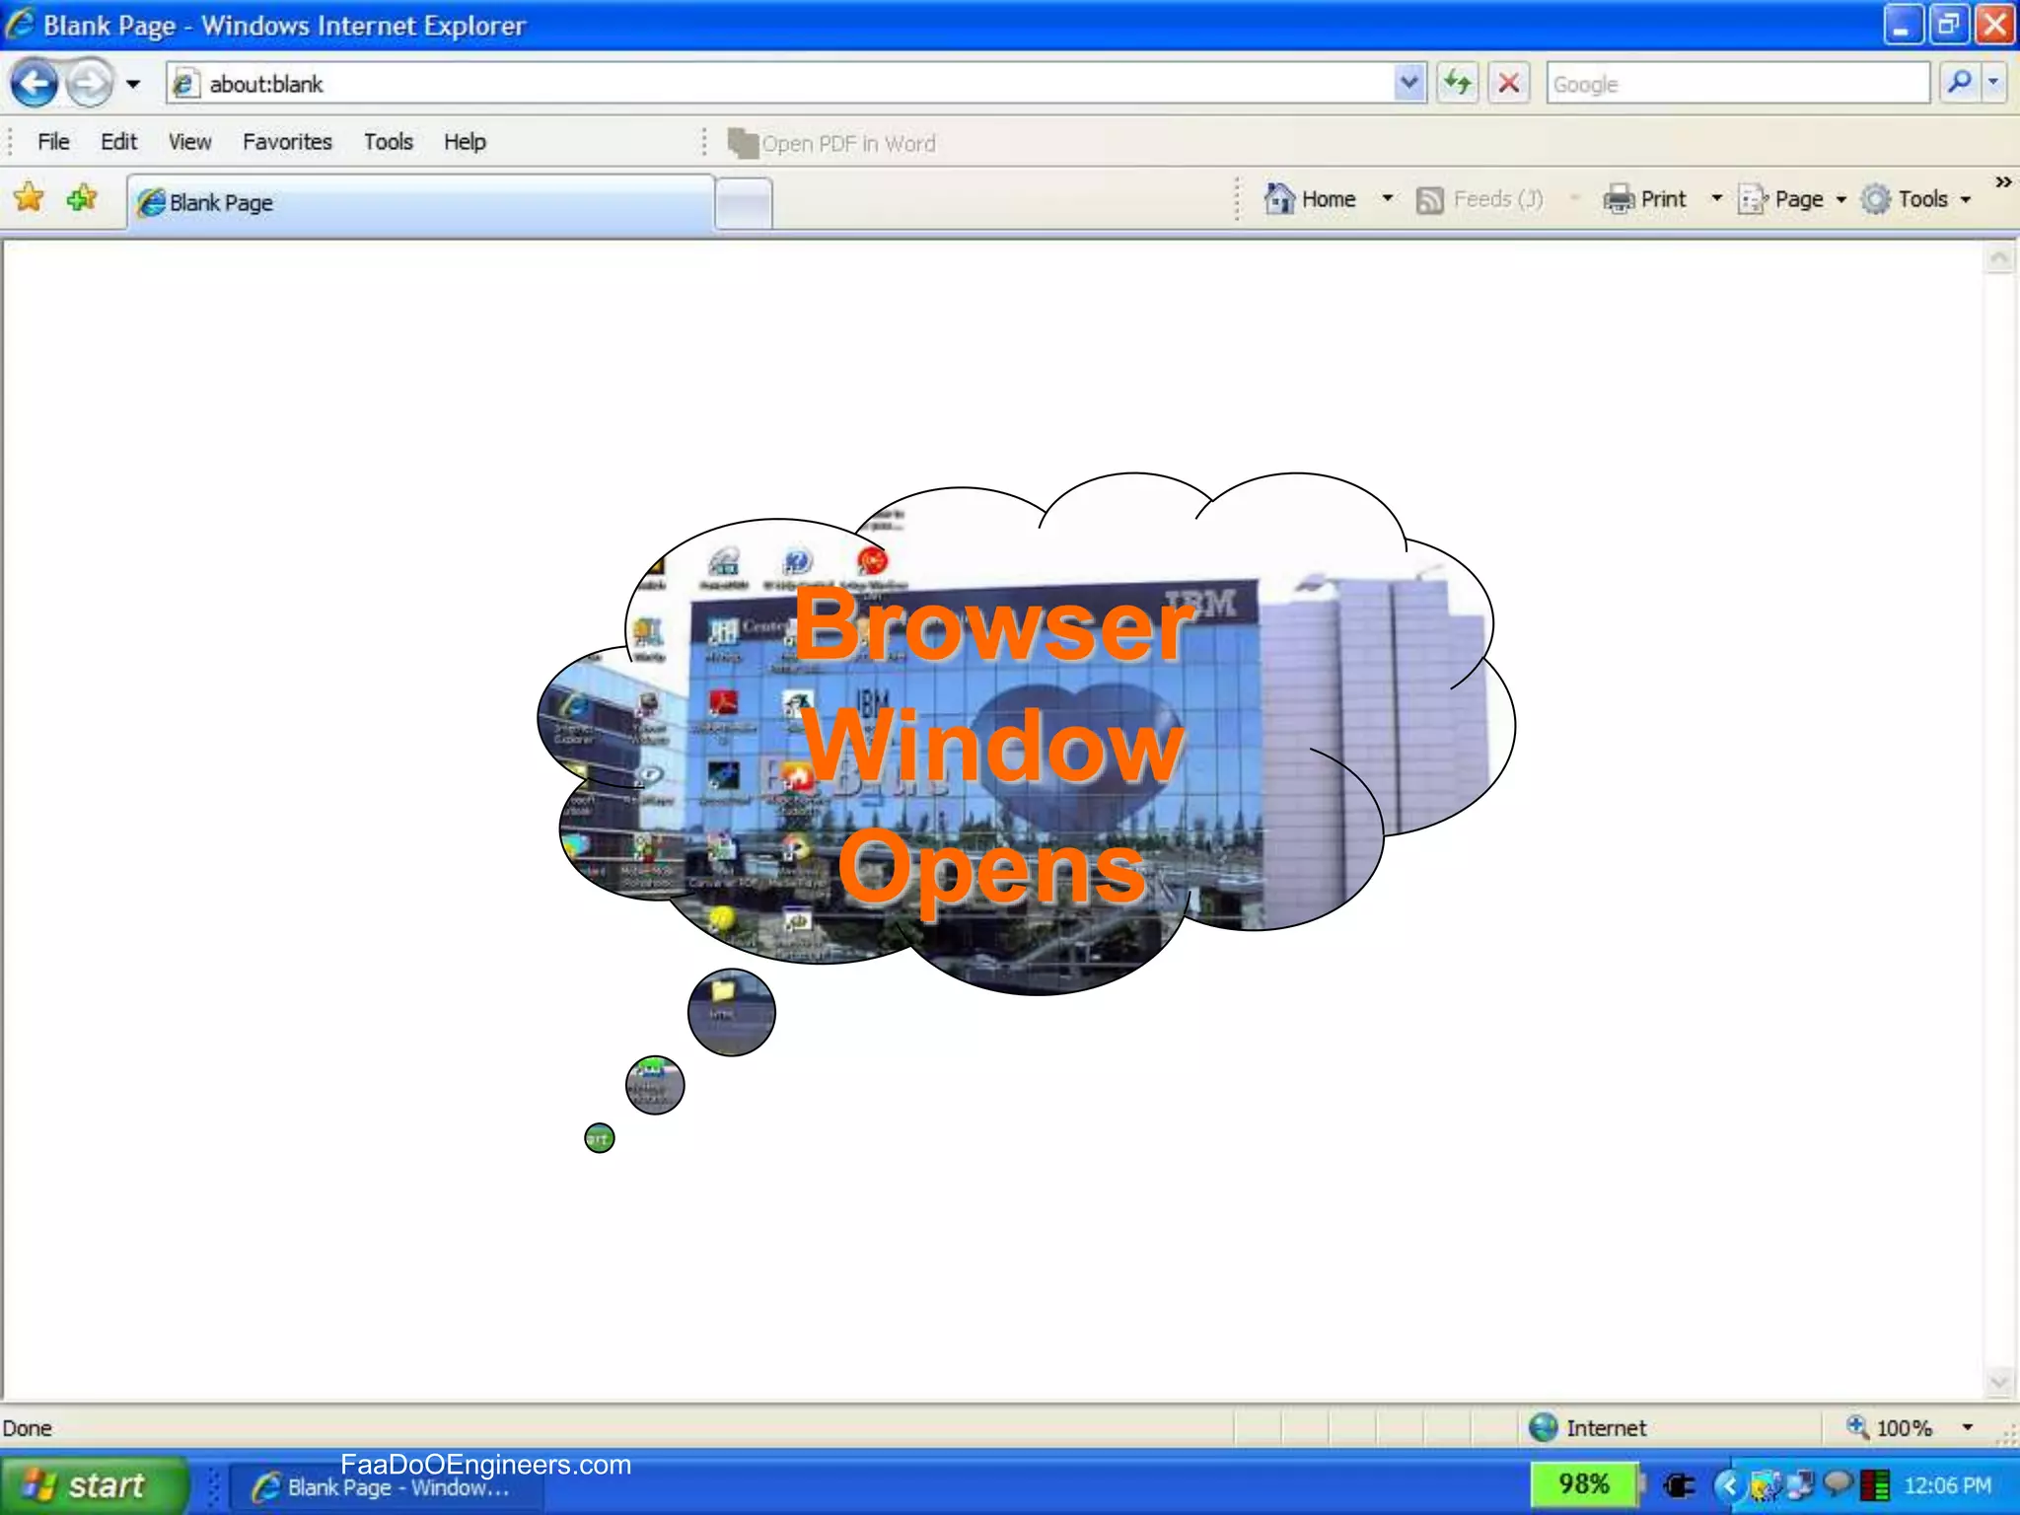Click the Home icon button
Viewport: 2020px width, 1515px height.
(x=1310, y=199)
